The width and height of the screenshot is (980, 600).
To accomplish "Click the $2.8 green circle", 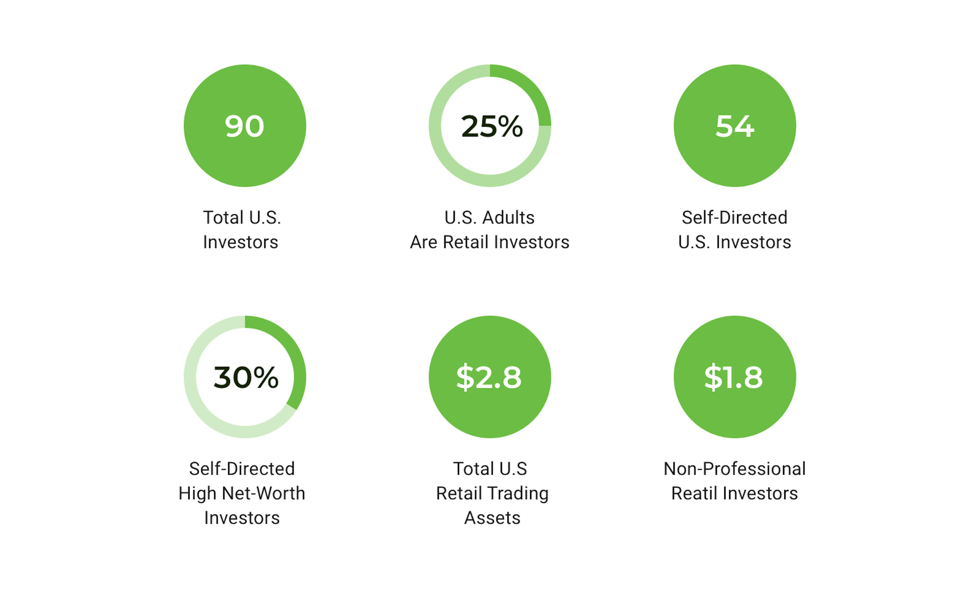I will point(489,377).
